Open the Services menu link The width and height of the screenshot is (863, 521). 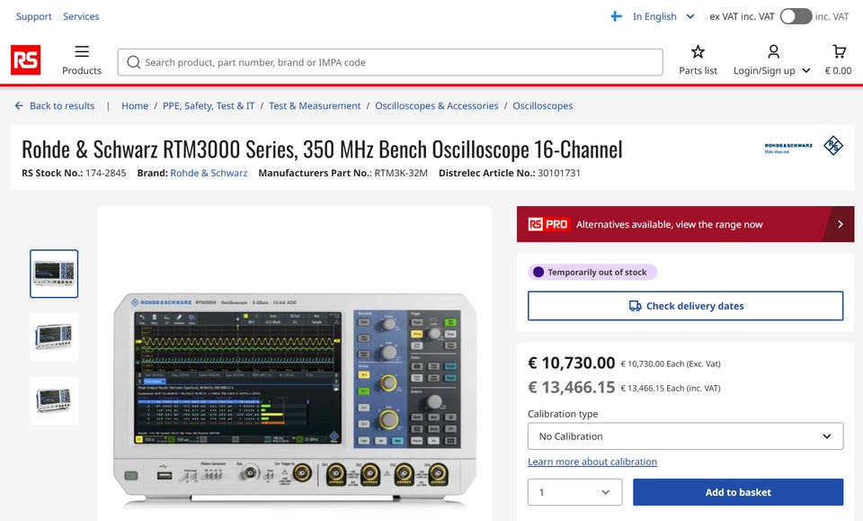(x=81, y=16)
